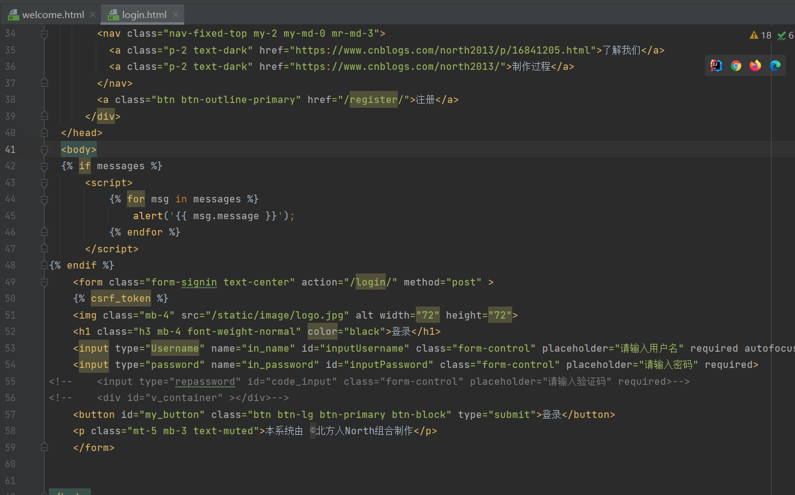Image resolution: width=795 pixels, height=495 pixels.
Task: Click the color="black" attribute
Action: [x=347, y=331]
